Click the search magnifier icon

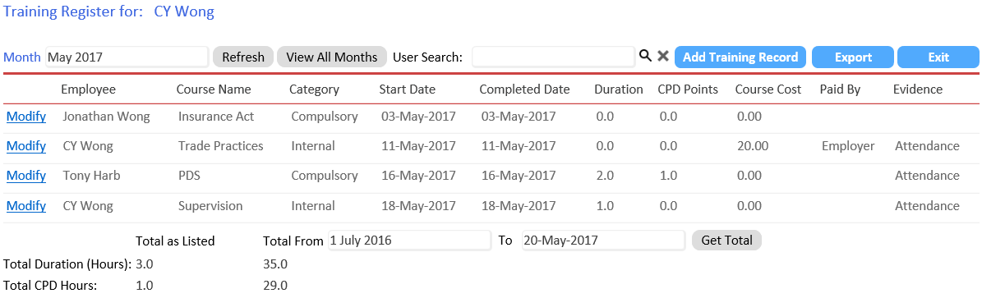(645, 57)
